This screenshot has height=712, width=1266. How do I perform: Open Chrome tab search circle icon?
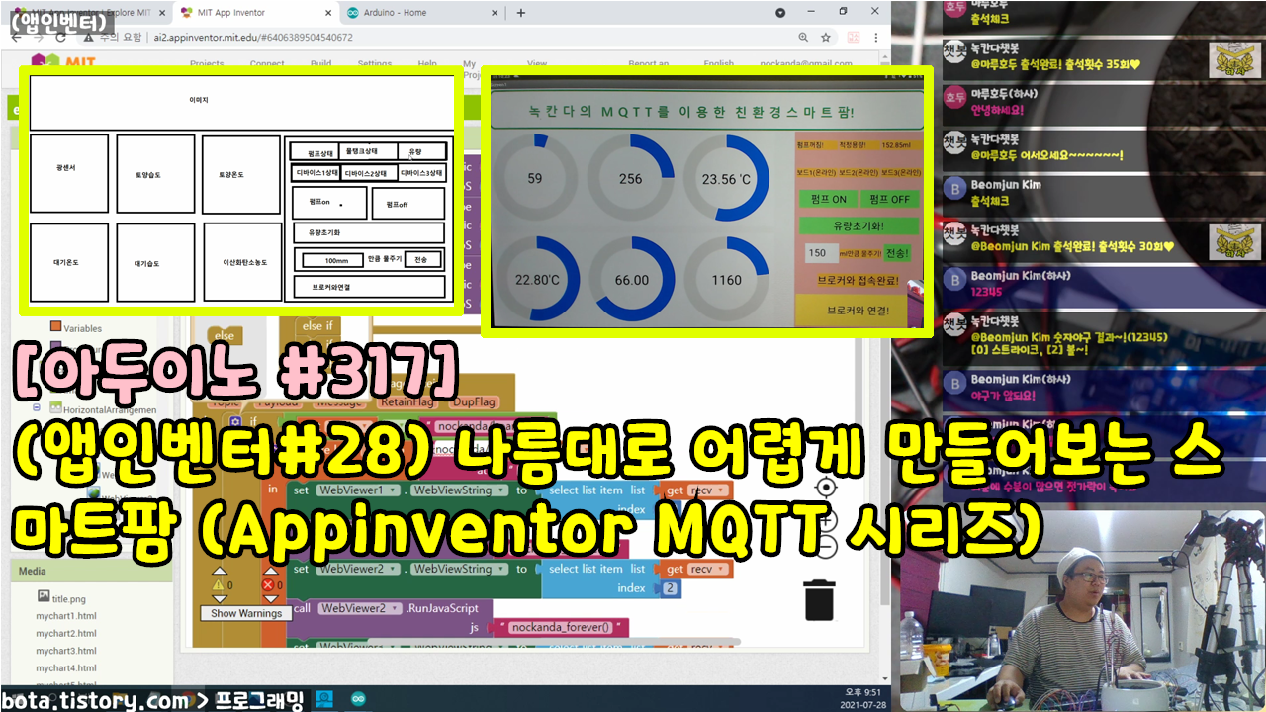[x=779, y=12]
